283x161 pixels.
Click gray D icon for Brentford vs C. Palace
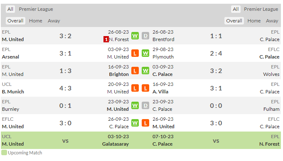point(145,36)
